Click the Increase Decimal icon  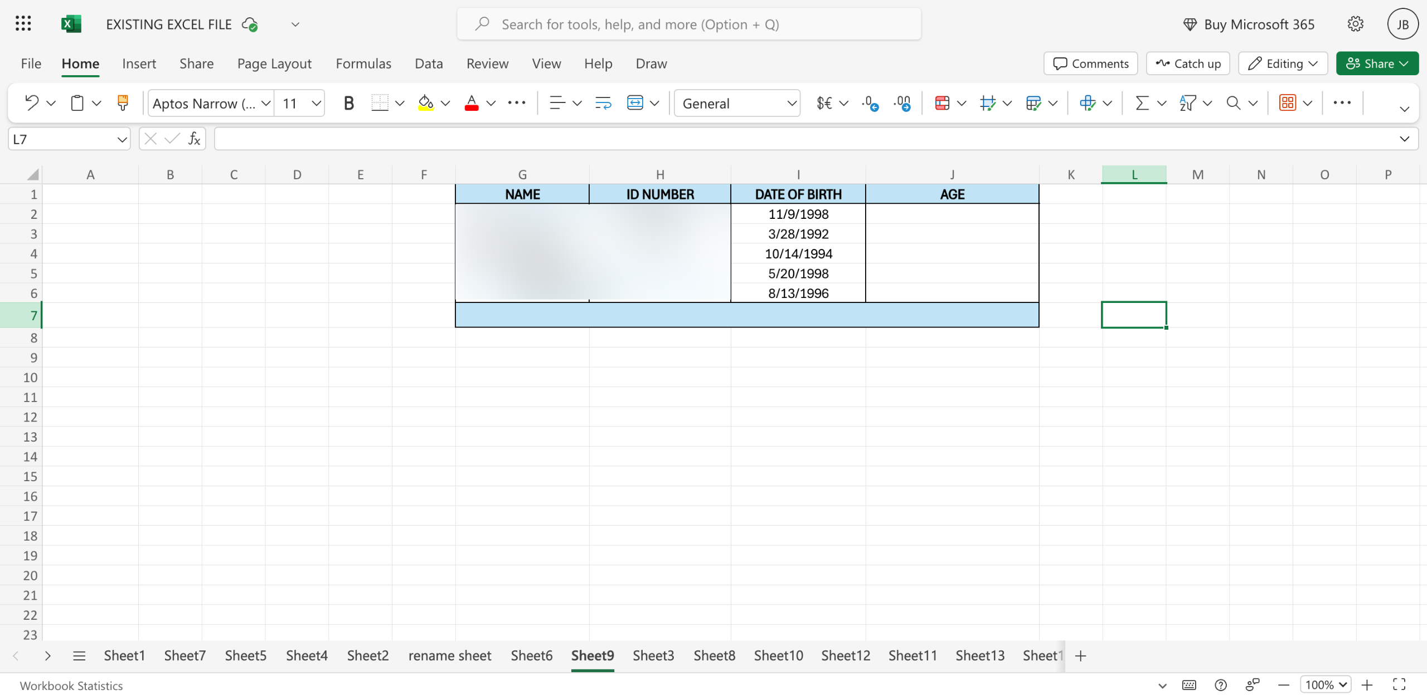(870, 103)
